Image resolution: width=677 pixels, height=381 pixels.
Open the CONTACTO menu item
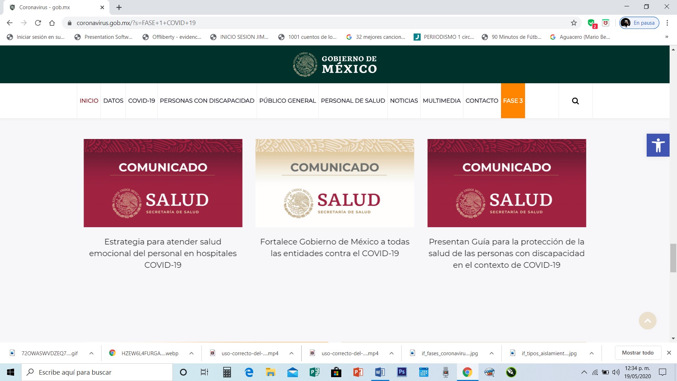[482, 101]
